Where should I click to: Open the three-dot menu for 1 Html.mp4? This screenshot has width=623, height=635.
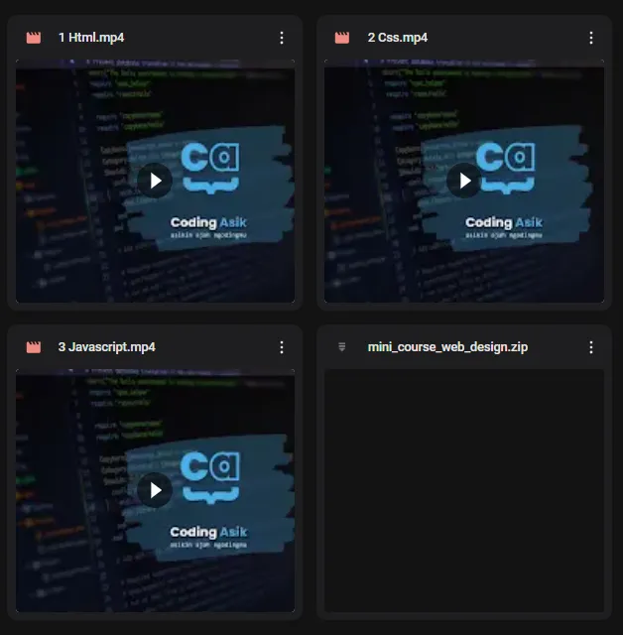coord(282,38)
